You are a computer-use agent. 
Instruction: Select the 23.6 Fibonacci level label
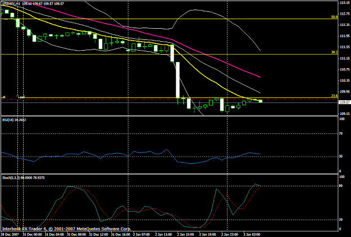click(x=335, y=96)
